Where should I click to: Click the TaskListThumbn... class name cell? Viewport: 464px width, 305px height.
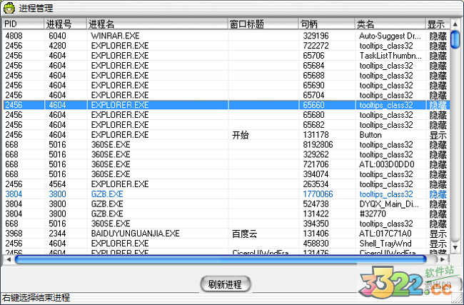pos(390,56)
